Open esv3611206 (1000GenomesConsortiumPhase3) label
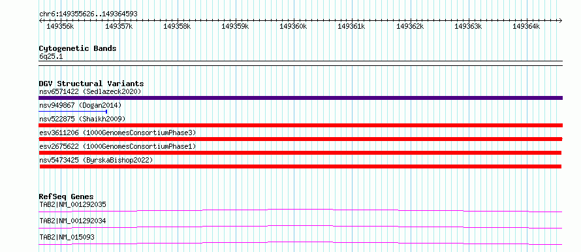This screenshot has width=581, height=252. (x=118, y=133)
